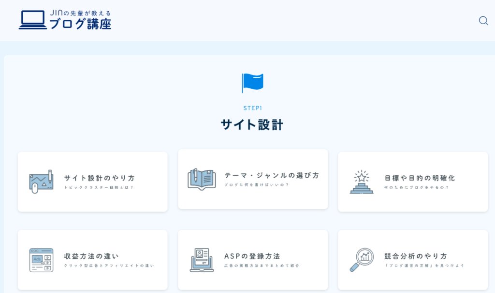The width and height of the screenshot is (495, 293).
Task: Select the star podium icon
Action: point(362,182)
